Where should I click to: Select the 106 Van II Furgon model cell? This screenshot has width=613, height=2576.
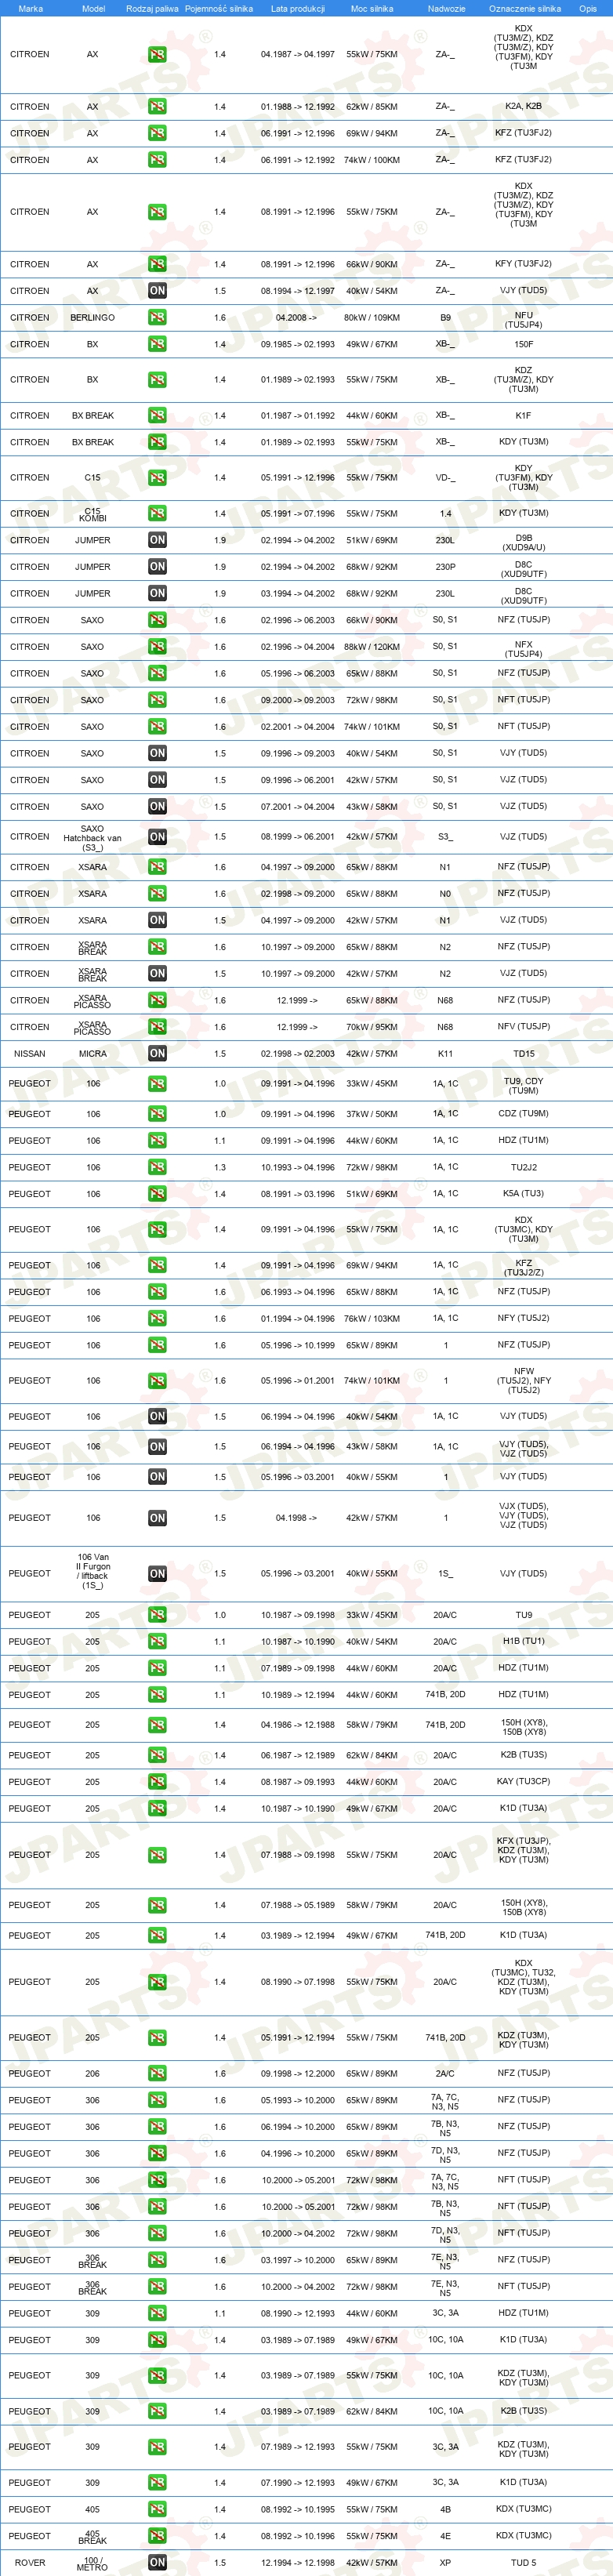93,1571
